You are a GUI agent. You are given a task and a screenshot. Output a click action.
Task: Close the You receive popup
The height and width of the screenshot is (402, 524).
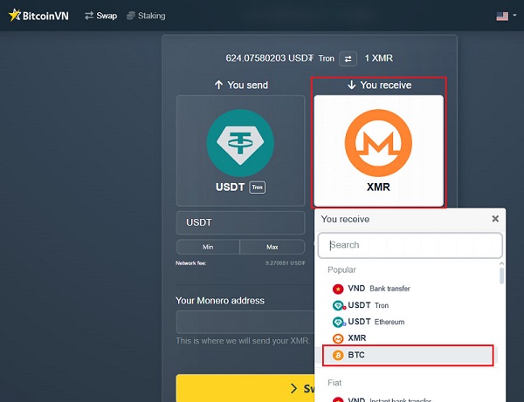[x=495, y=219]
